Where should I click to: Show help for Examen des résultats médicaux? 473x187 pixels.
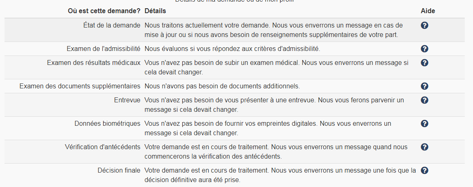pyautogui.click(x=424, y=63)
